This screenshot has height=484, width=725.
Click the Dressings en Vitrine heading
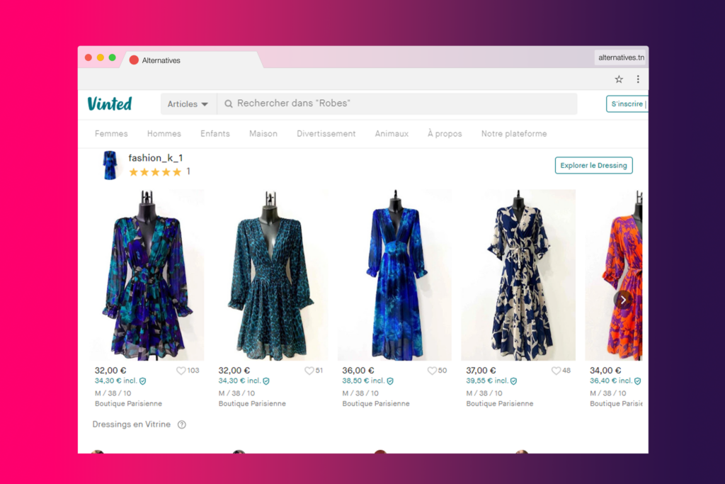131,424
